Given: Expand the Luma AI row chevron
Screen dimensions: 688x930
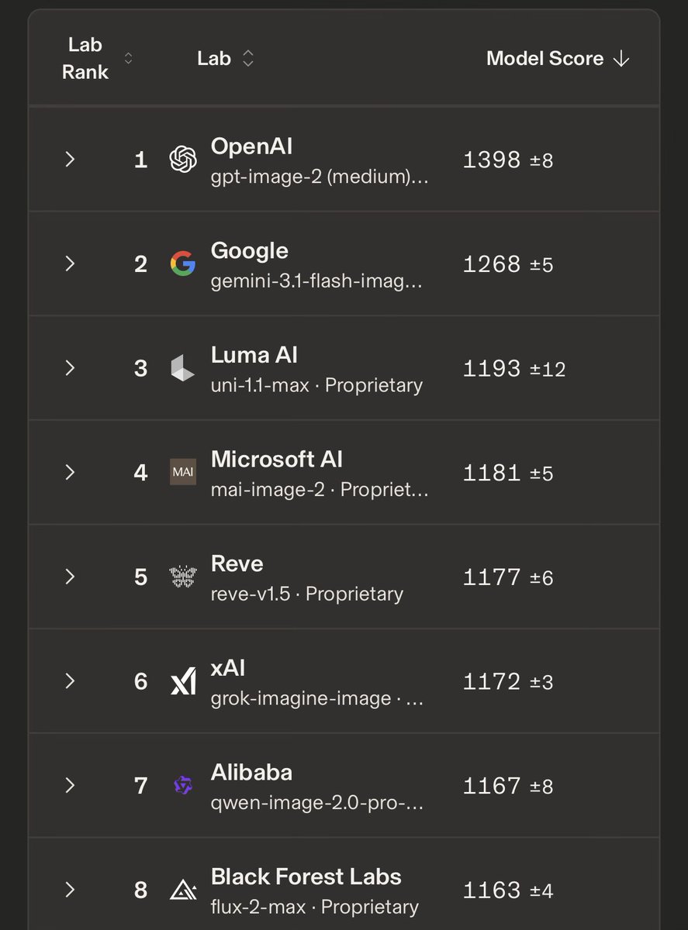Looking at the screenshot, I should tap(70, 368).
